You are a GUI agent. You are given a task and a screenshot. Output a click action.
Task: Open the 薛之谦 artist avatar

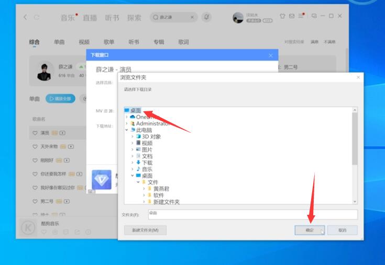pos(44,72)
